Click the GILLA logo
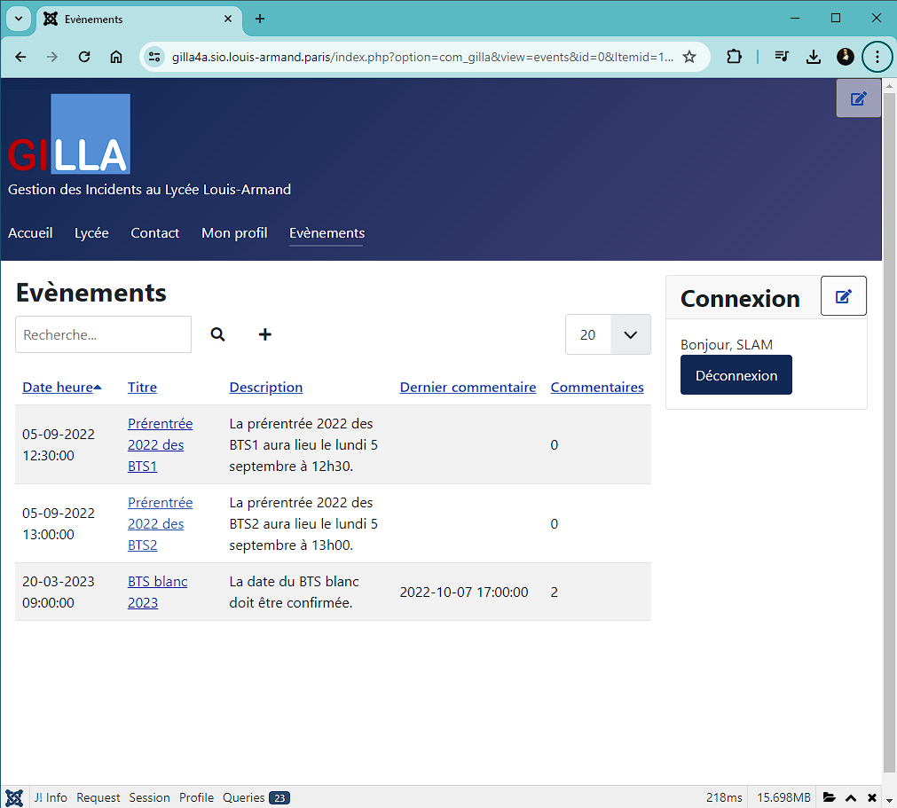Screen dimensions: 897x808 tap(69, 135)
